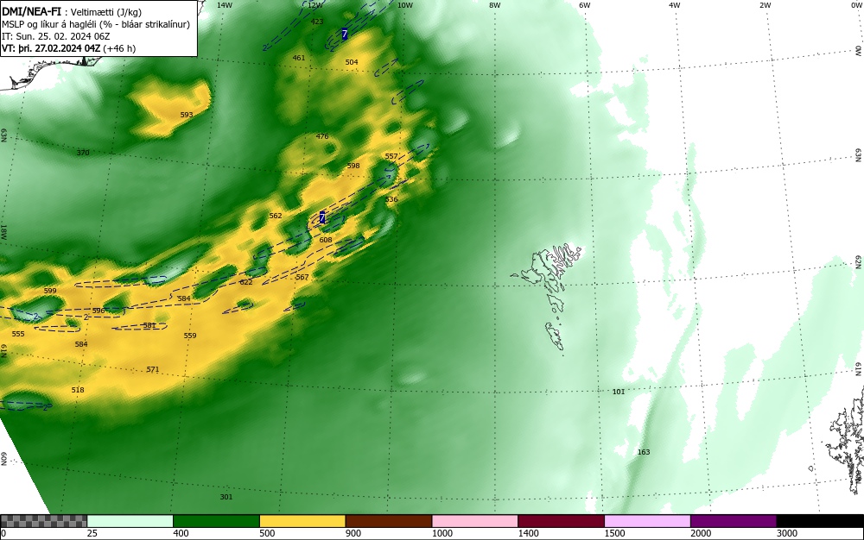The image size is (864, 540).
Task: Click the map value '599'
Action: [50, 291]
